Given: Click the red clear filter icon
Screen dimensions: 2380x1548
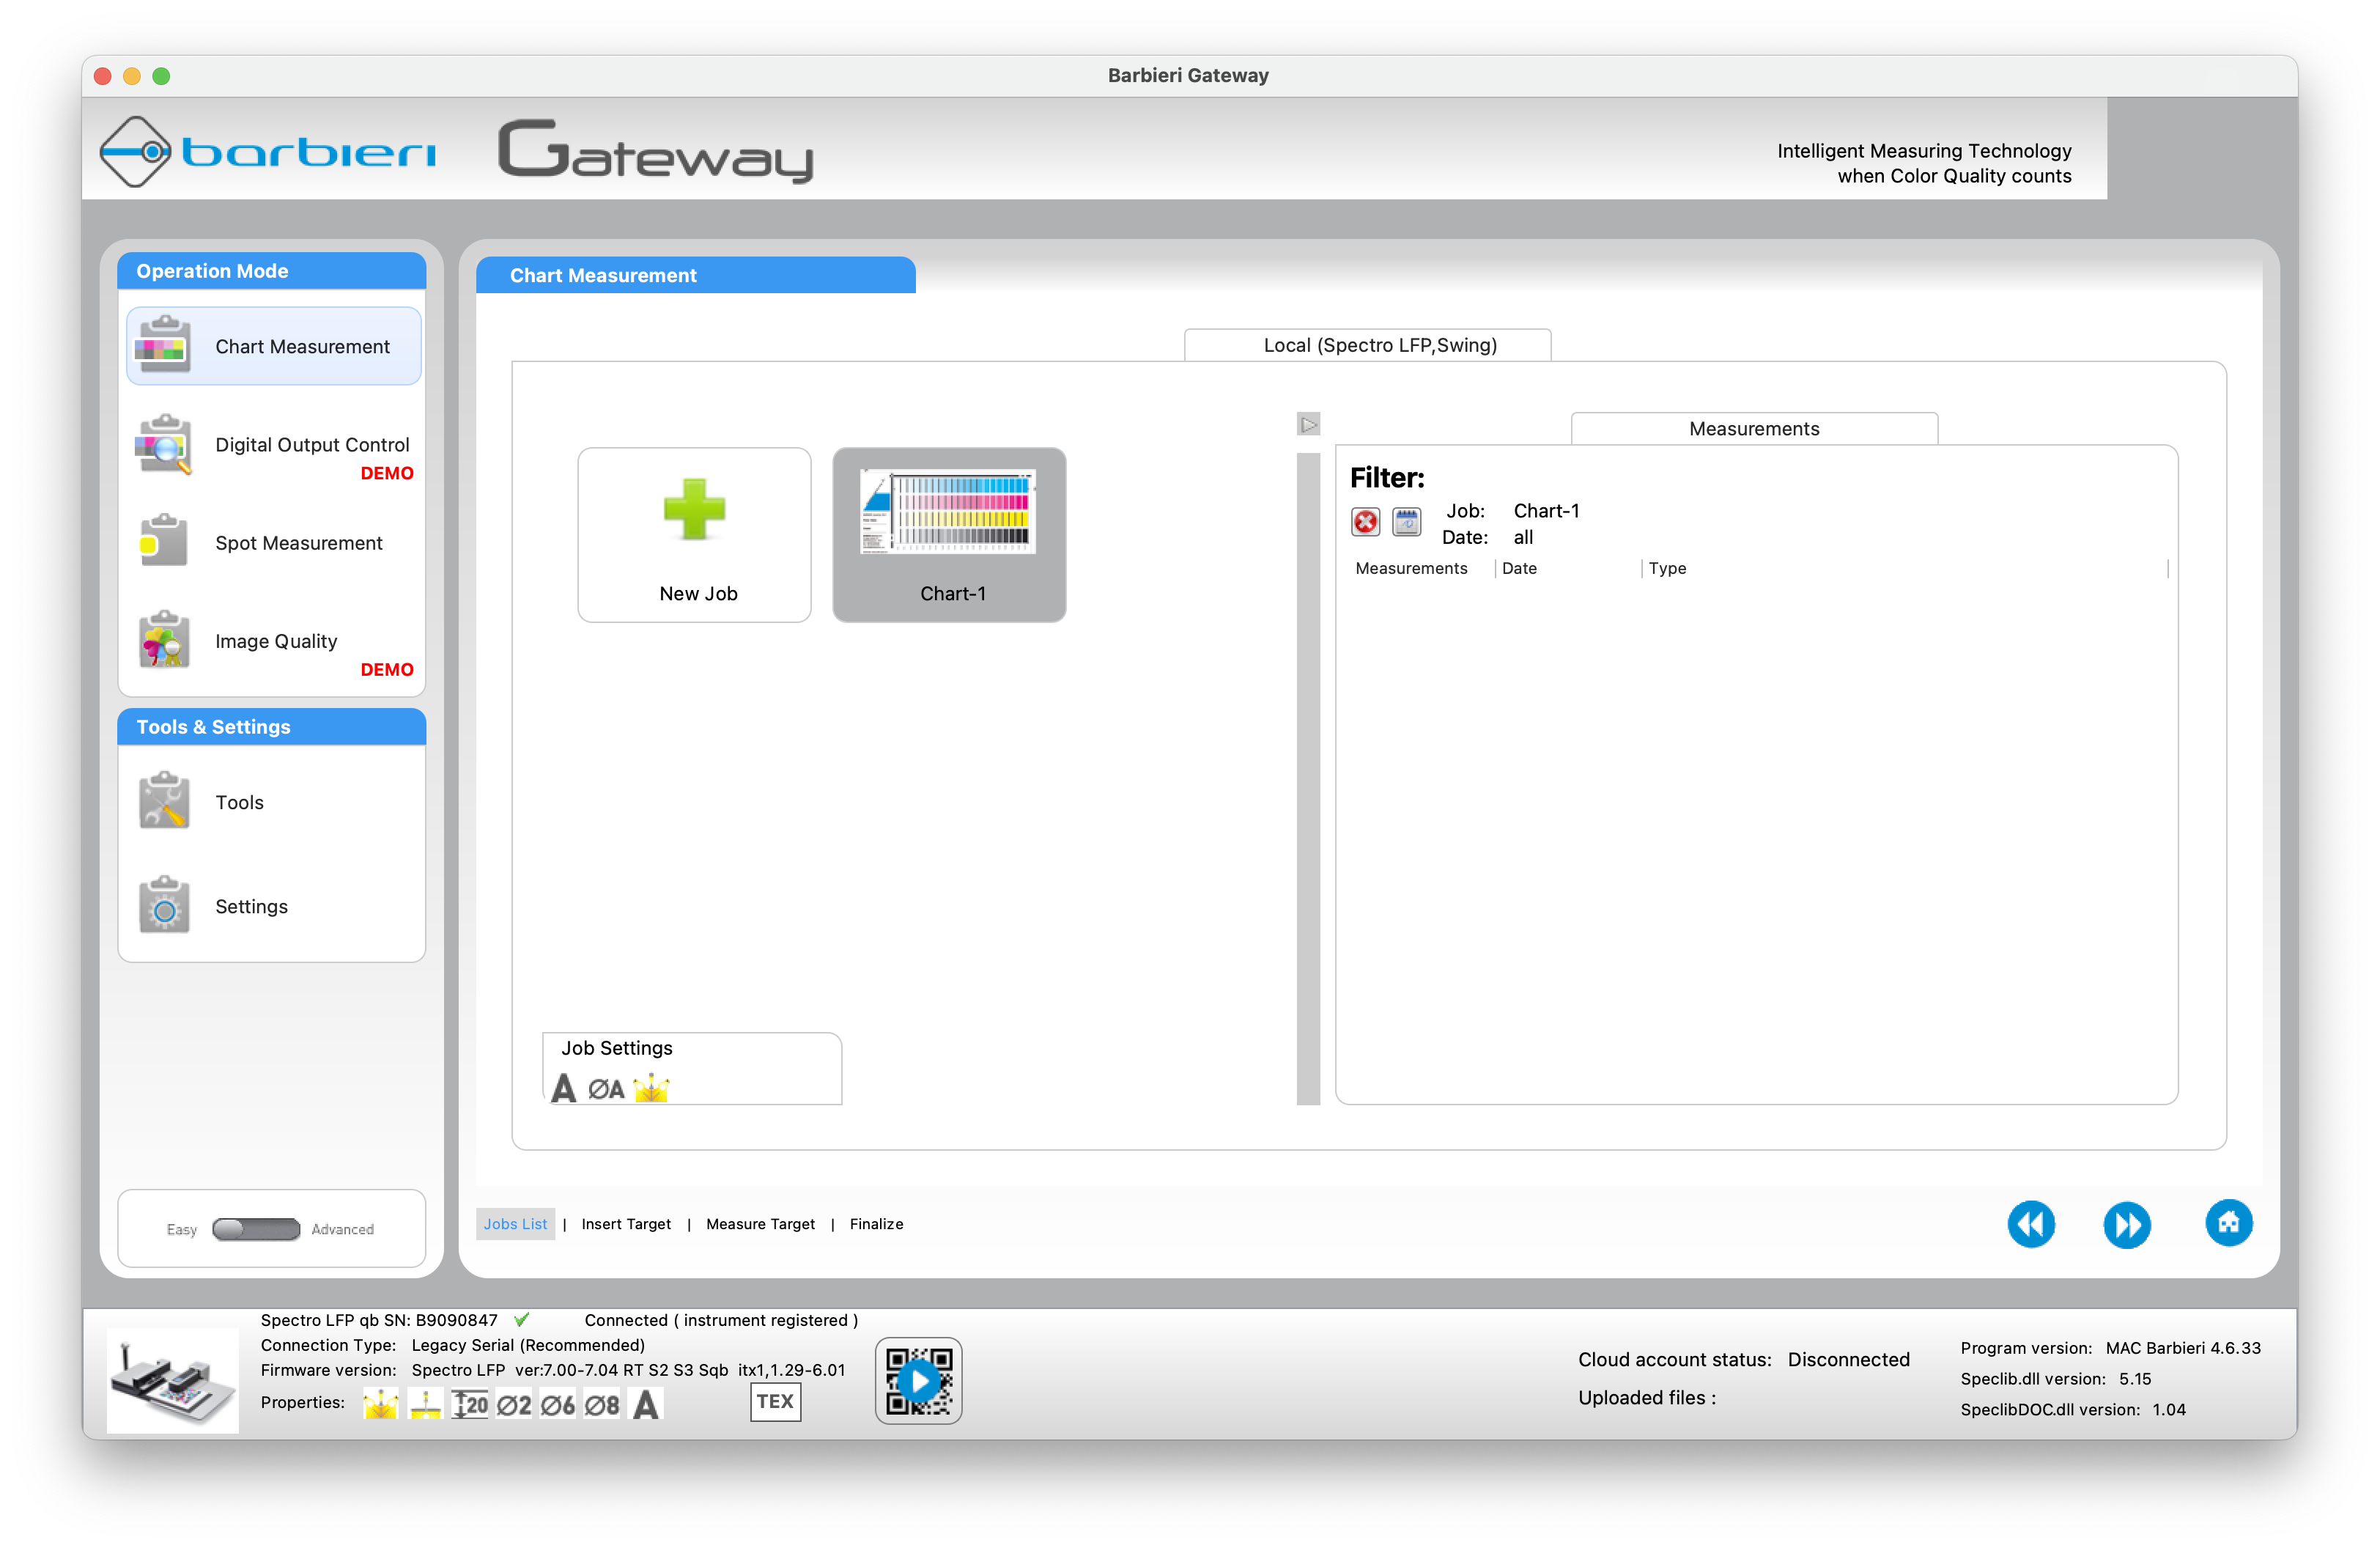Looking at the screenshot, I should coord(1365,521).
